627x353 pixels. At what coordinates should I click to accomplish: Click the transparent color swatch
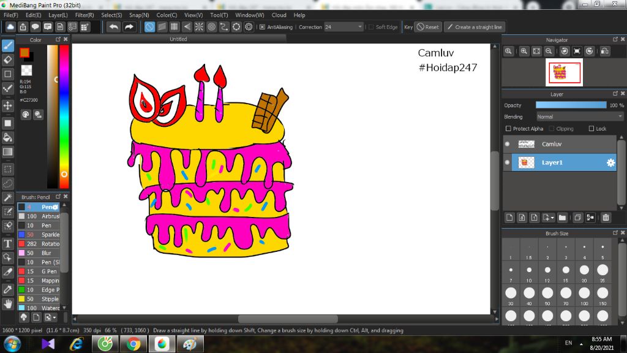(26, 70)
